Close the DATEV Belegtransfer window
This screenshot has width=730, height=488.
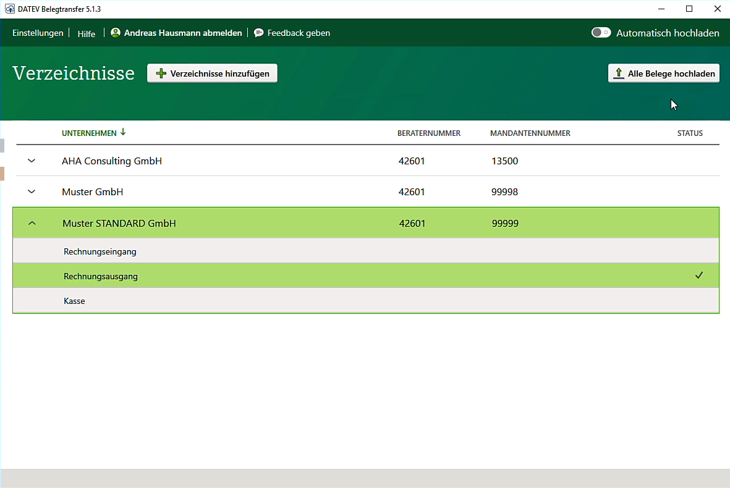coord(718,9)
